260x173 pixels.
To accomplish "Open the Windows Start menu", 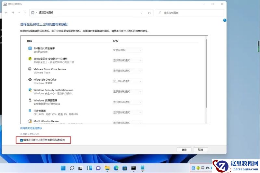I will tap(63, 168).
